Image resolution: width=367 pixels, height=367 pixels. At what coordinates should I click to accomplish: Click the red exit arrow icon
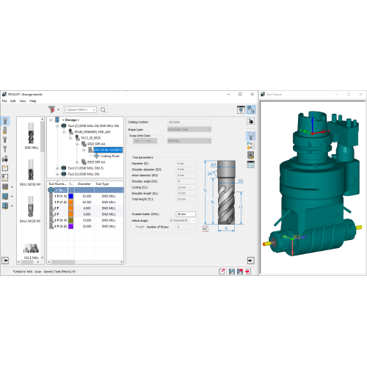248,272
